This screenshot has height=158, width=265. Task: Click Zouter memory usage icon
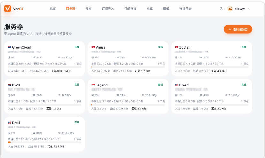click(201, 58)
